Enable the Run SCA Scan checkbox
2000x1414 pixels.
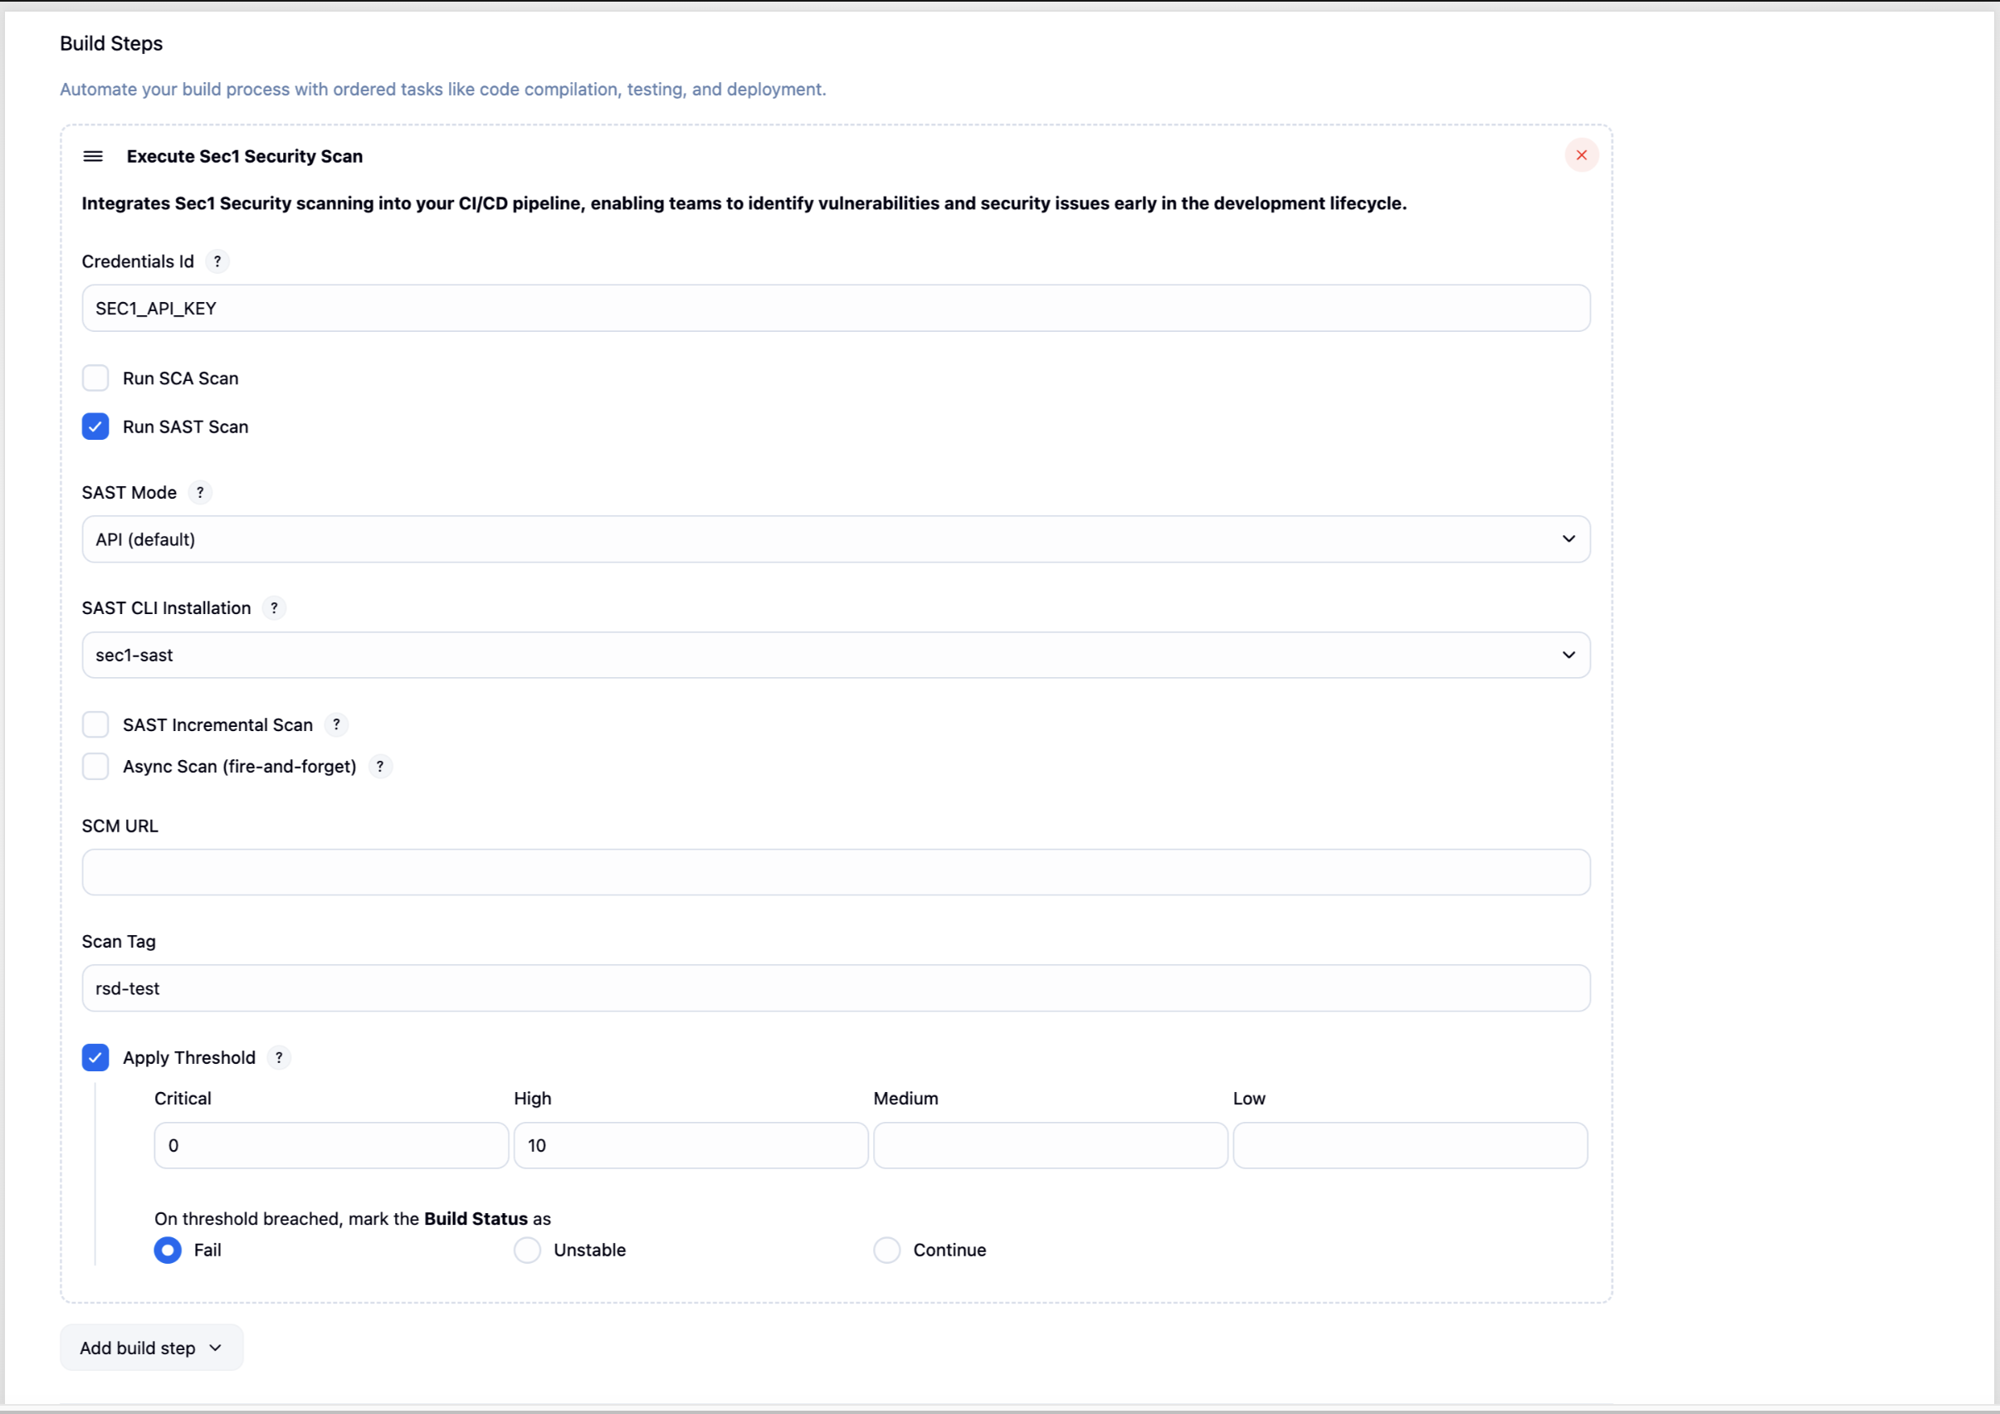95,378
